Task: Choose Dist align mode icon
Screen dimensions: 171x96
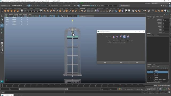Action: click(124, 37)
